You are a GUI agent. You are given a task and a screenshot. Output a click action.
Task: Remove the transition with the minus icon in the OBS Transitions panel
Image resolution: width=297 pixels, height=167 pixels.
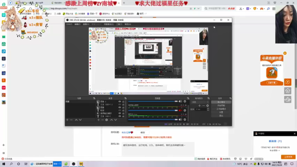tap(203, 106)
